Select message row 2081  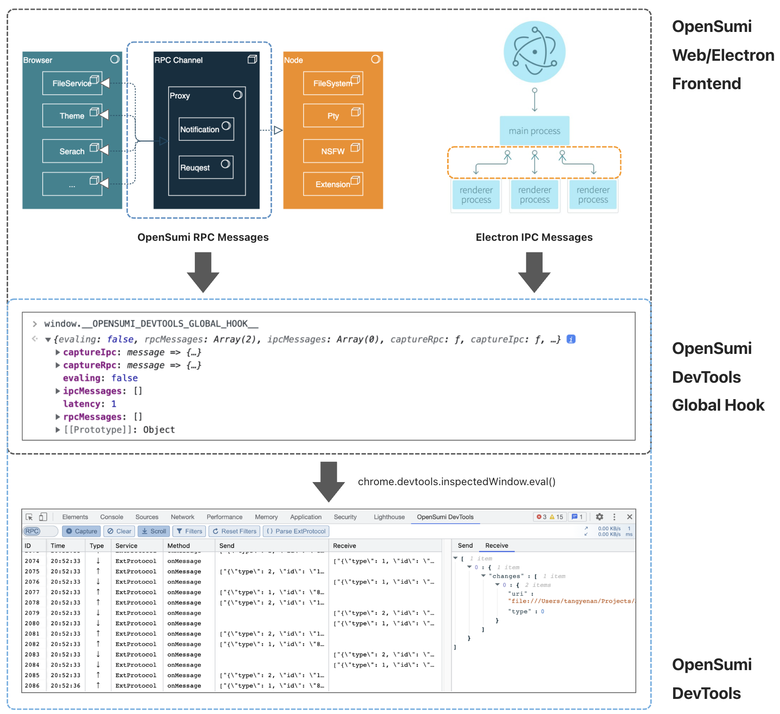(232, 634)
